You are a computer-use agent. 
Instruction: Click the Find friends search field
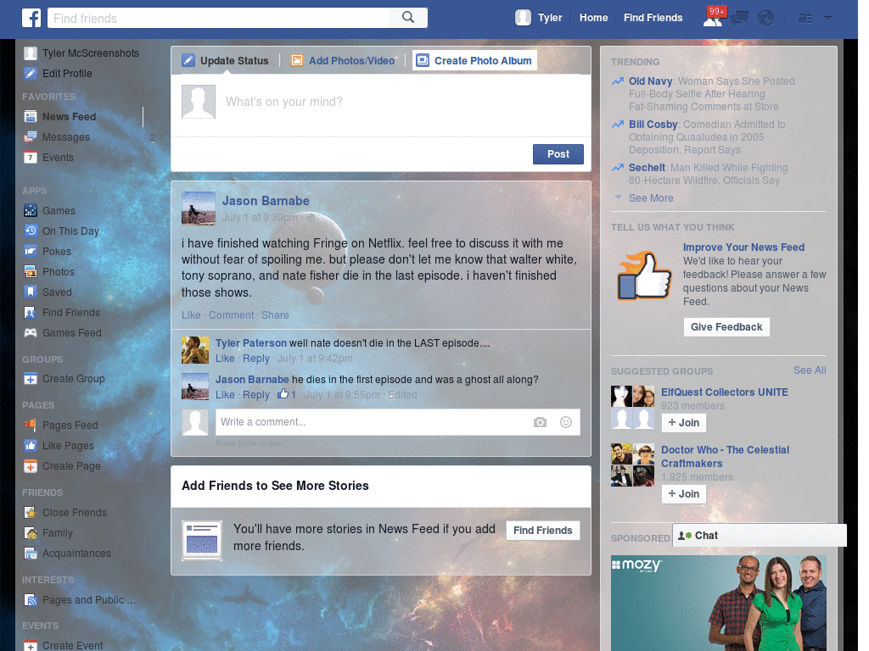218,18
